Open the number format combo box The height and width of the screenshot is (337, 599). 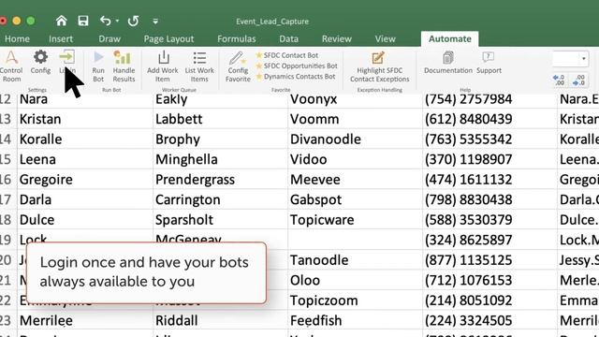click(x=570, y=59)
